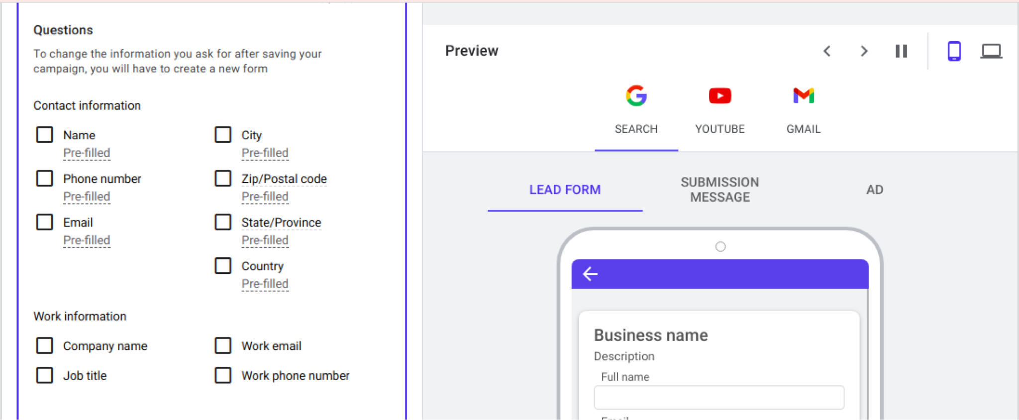Switch to mobile device preview
Viewport: 1019px width, 420px height.
point(954,51)
